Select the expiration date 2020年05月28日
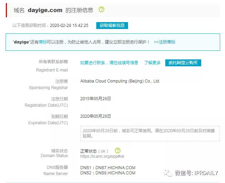 coord(96,116)
